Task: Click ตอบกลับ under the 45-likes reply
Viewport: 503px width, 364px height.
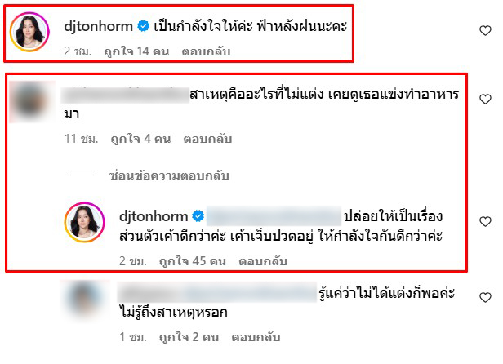Action: click(x=263, y=261)
